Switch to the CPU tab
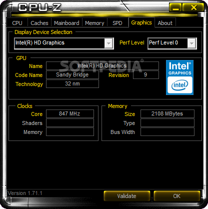208x209 pixels. click(x=17, y=23)
